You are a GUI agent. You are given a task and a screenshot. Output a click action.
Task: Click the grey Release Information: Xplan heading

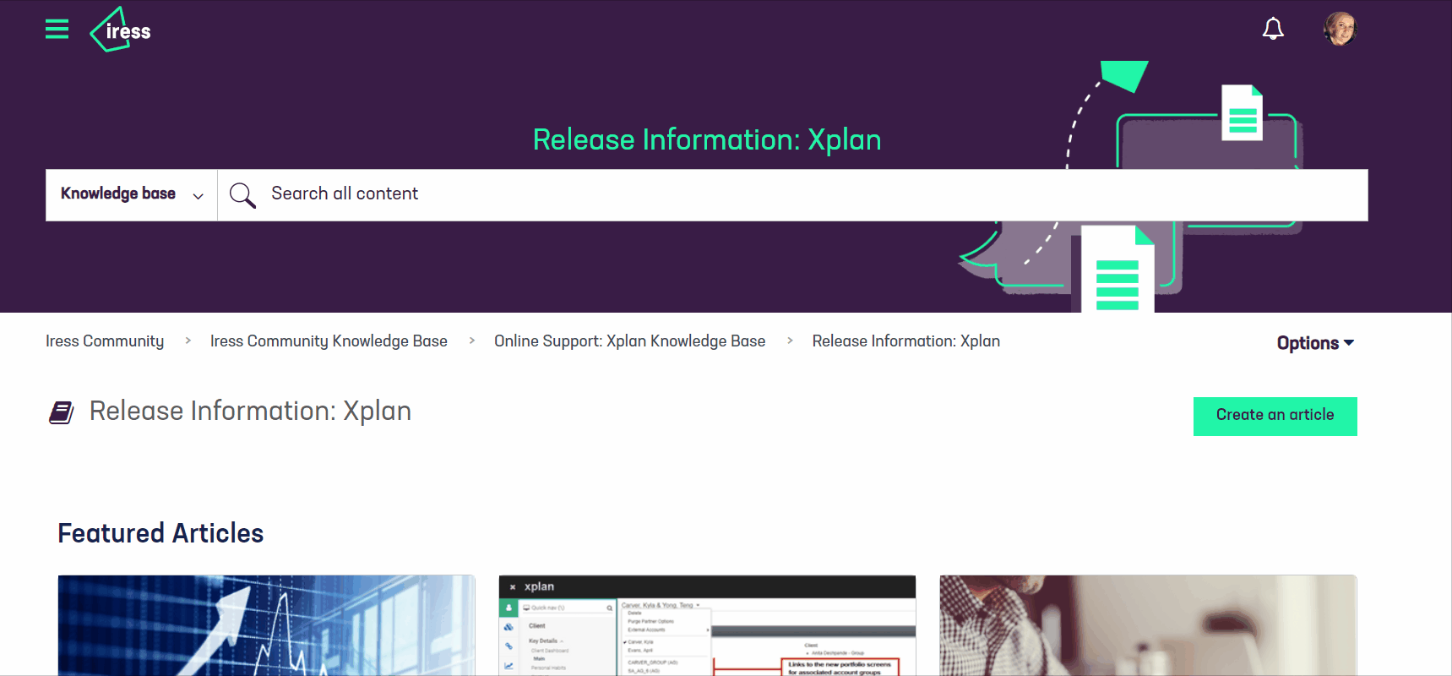tap(250, 412)
